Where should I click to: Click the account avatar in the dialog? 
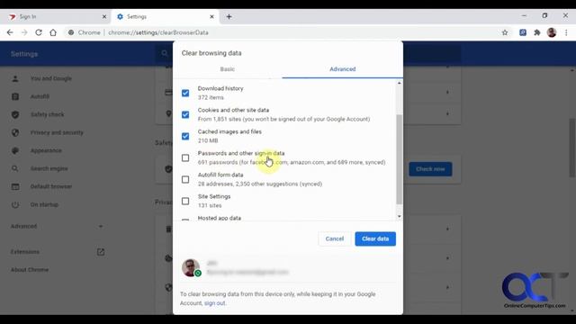click(x=191, y=268)
